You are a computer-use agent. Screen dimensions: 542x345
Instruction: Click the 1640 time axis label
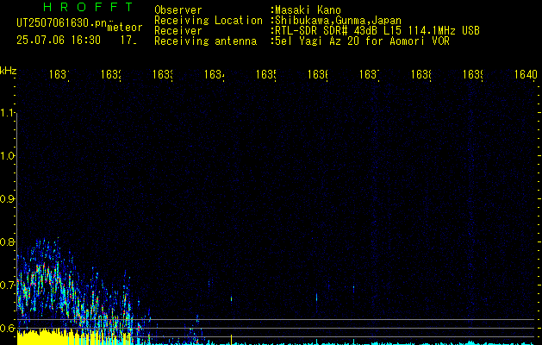(x=526, y=74)
